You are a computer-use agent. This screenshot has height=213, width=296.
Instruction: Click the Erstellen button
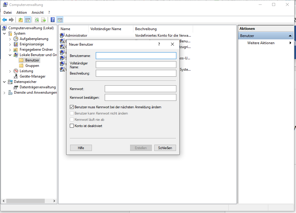point(141,148)
